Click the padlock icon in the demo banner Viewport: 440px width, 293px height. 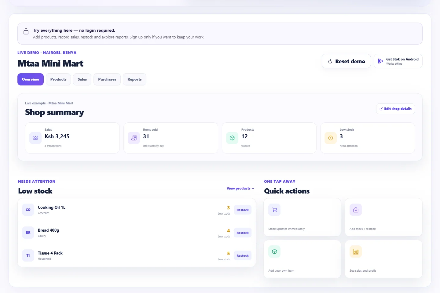point(26,31)
